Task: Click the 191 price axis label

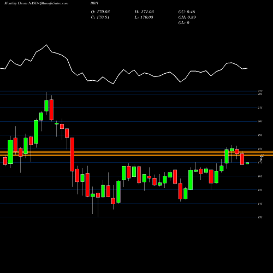Action: 260,135
